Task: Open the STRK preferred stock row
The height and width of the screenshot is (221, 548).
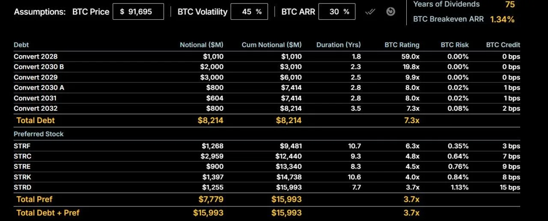Action: click(22, 177)
